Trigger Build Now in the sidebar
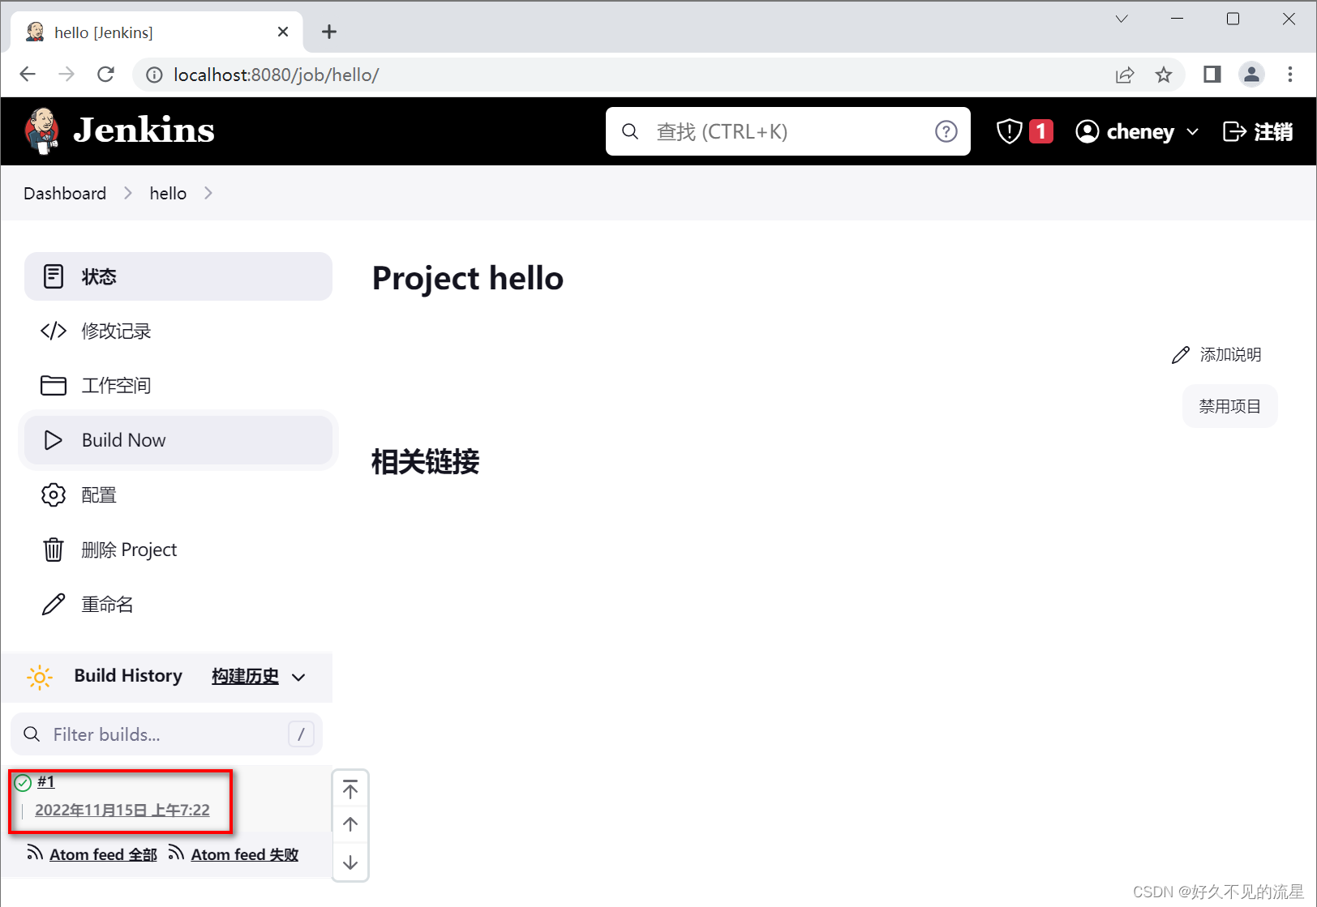The width and height of the screenshot is (1317, 907). pyautogui.click(x=178, y=440)
